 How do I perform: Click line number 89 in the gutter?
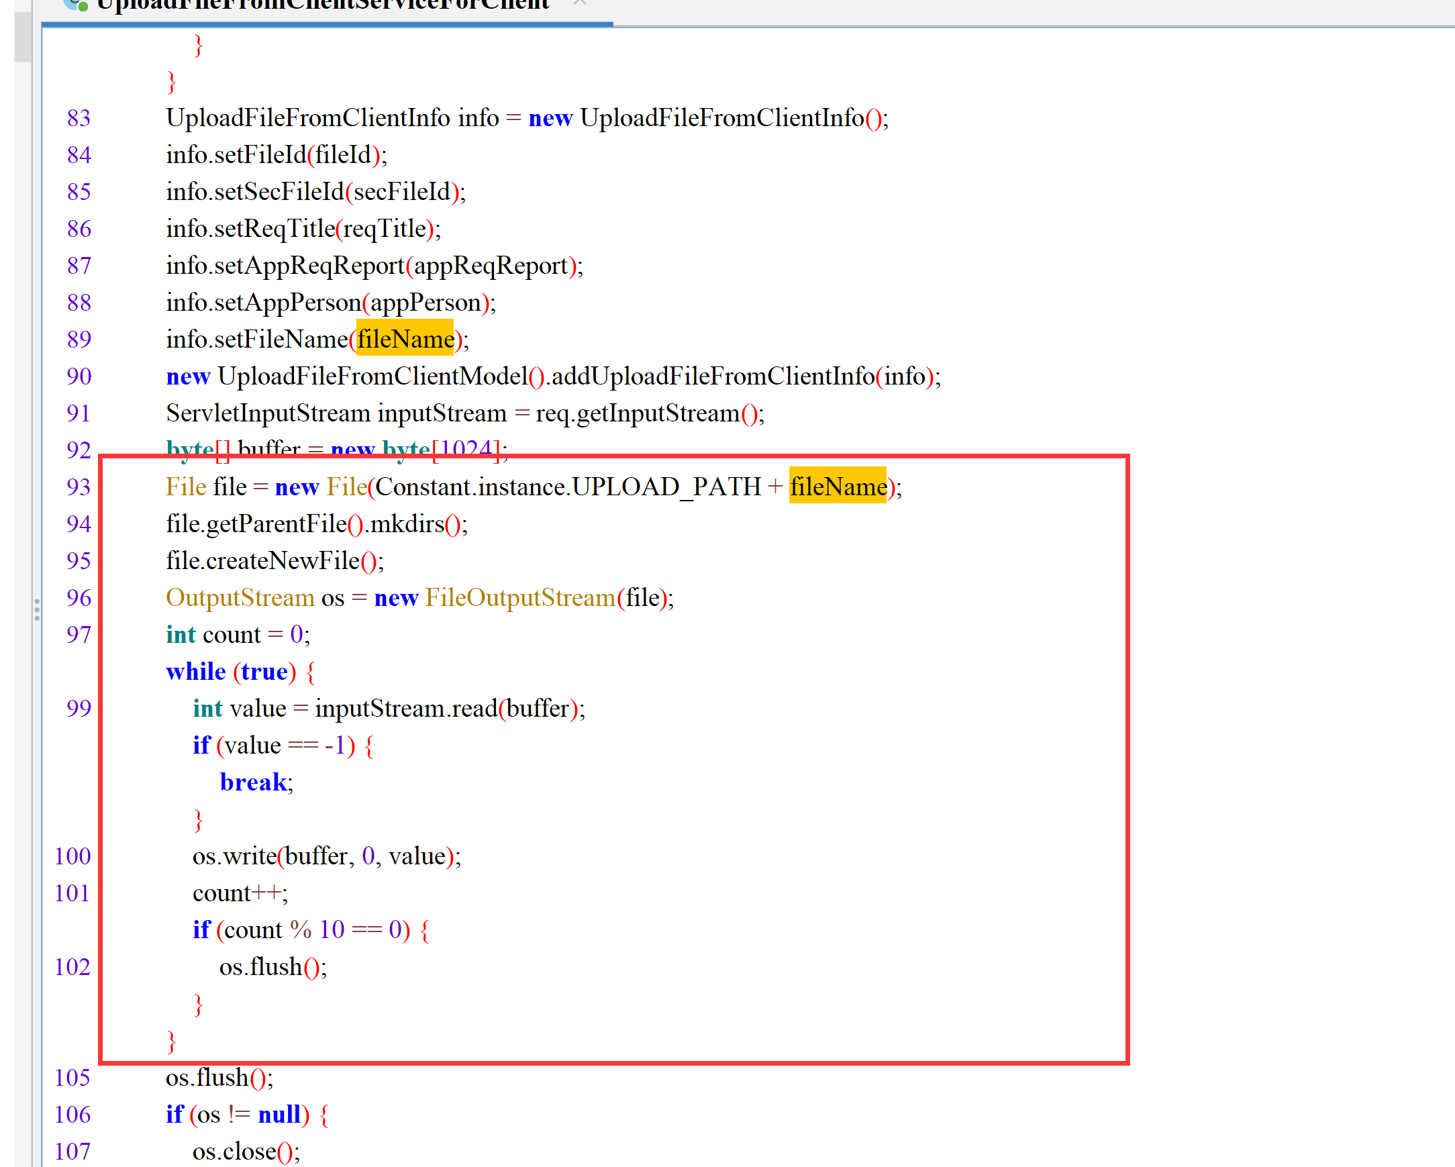click(x=79, y=339)
